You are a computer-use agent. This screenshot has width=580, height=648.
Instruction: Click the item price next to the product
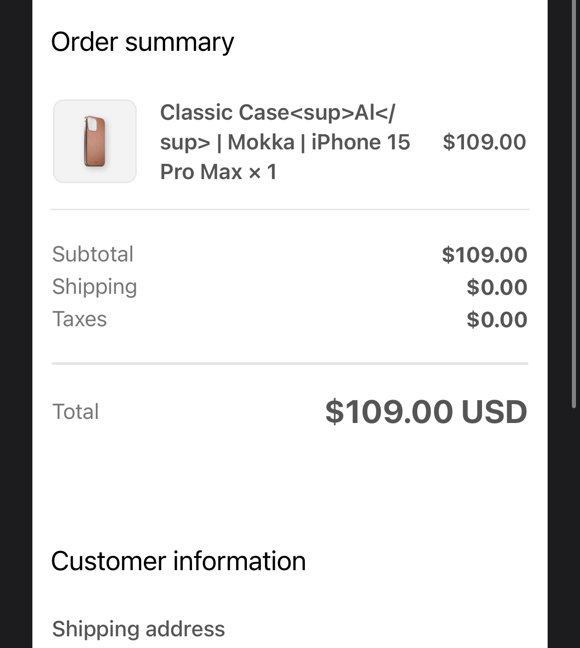tap(484, 142)
